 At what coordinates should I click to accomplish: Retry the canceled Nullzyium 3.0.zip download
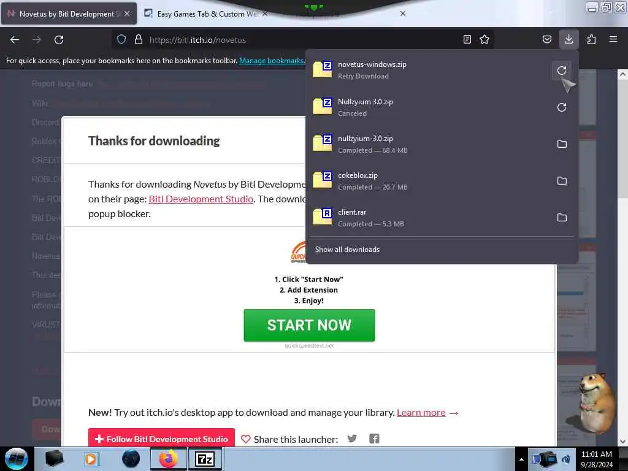562,107
